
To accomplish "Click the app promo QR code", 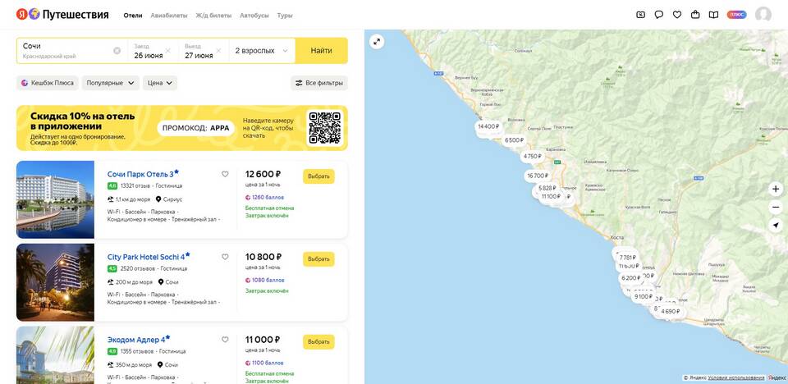I will 325,128.
